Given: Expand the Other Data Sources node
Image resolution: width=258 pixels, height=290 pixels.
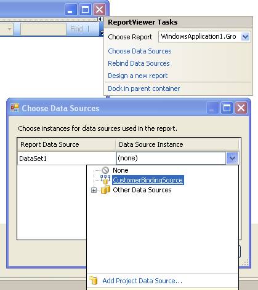Looking at the screenshot, I should coord(94,190).
